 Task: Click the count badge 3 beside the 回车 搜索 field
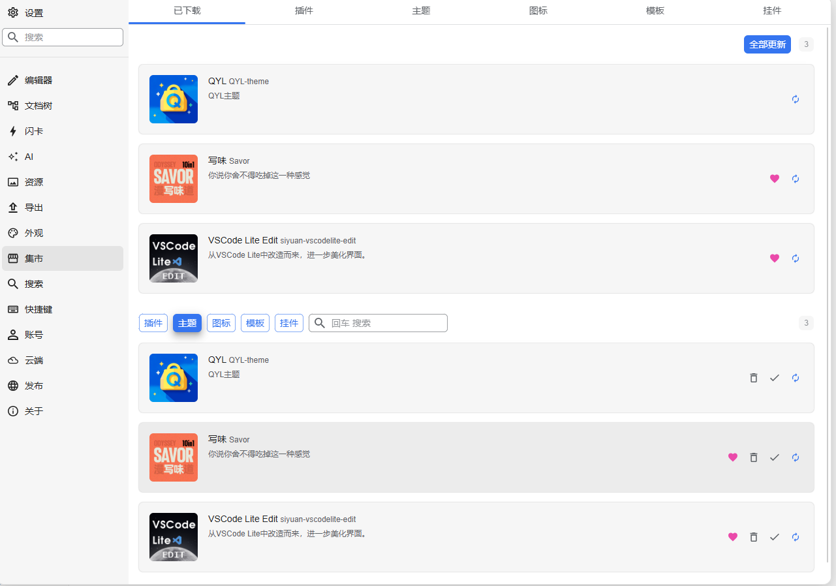click(807, 323)
